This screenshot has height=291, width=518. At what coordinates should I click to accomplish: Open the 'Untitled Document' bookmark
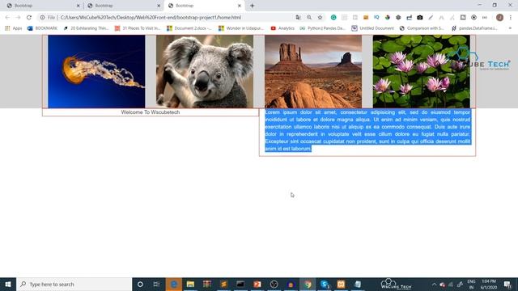tap(372, 28)
